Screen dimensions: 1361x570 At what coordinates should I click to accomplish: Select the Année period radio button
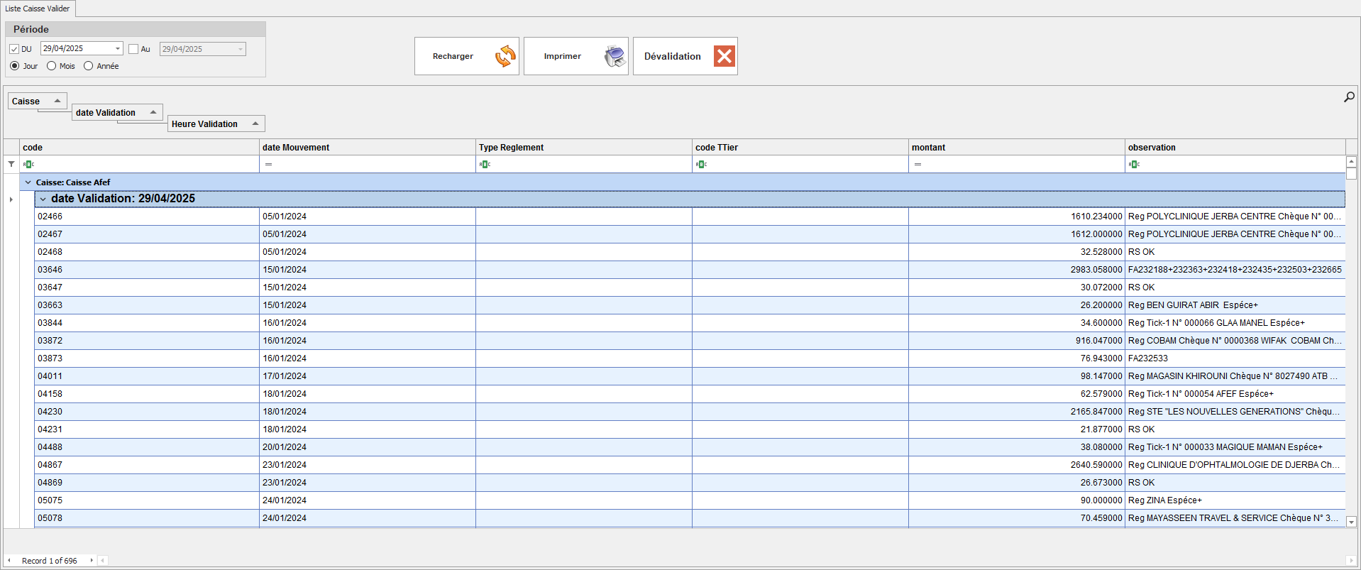[x=89, y=66]
